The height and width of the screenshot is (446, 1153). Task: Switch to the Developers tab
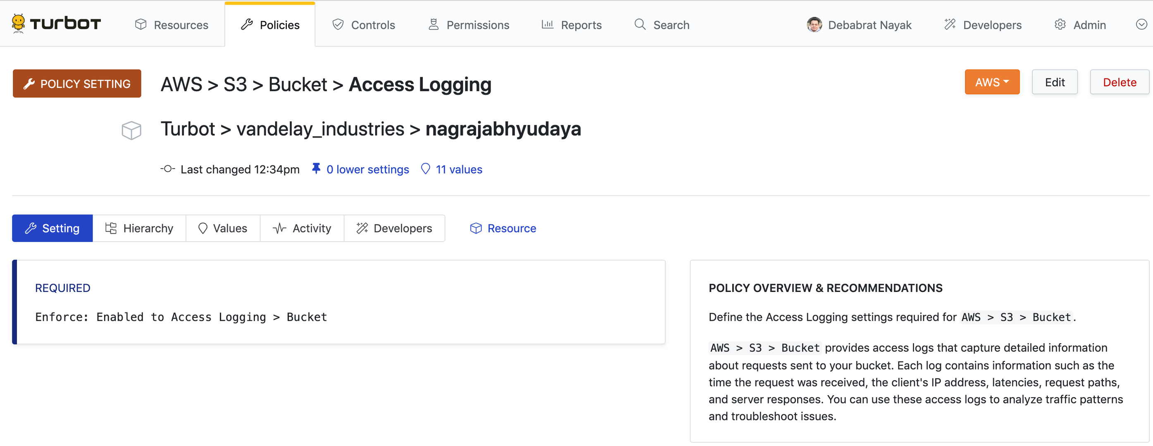coord(394,228)
